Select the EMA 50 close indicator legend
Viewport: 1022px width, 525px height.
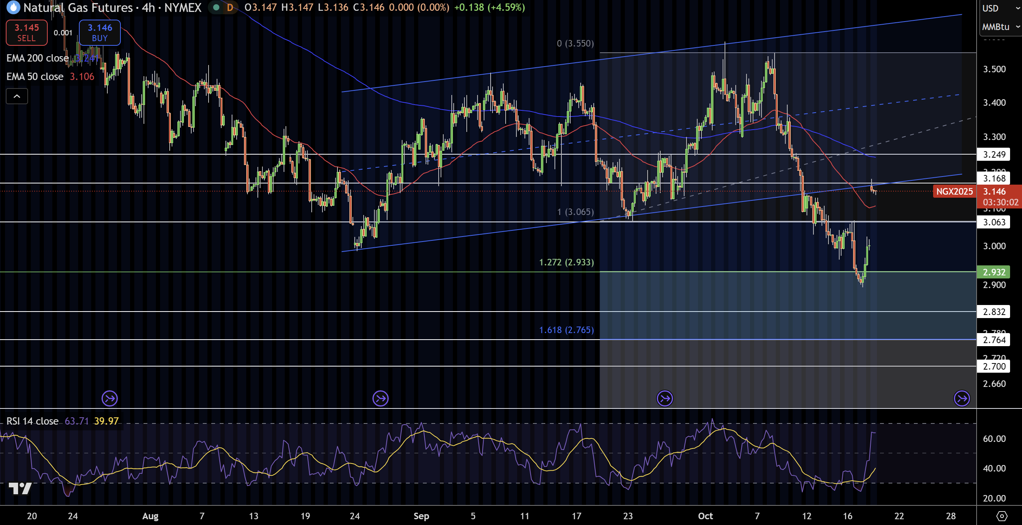pos(35,77)
